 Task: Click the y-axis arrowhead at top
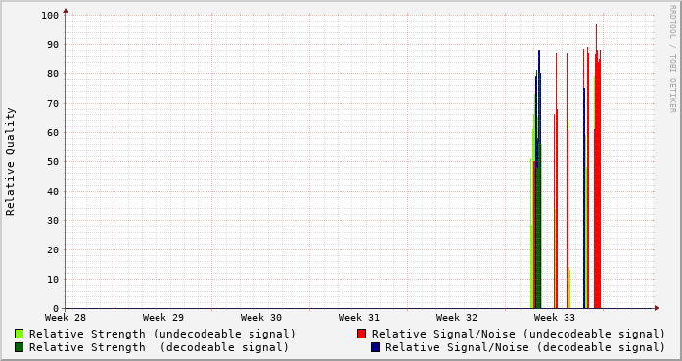click(x=66, y=11)
